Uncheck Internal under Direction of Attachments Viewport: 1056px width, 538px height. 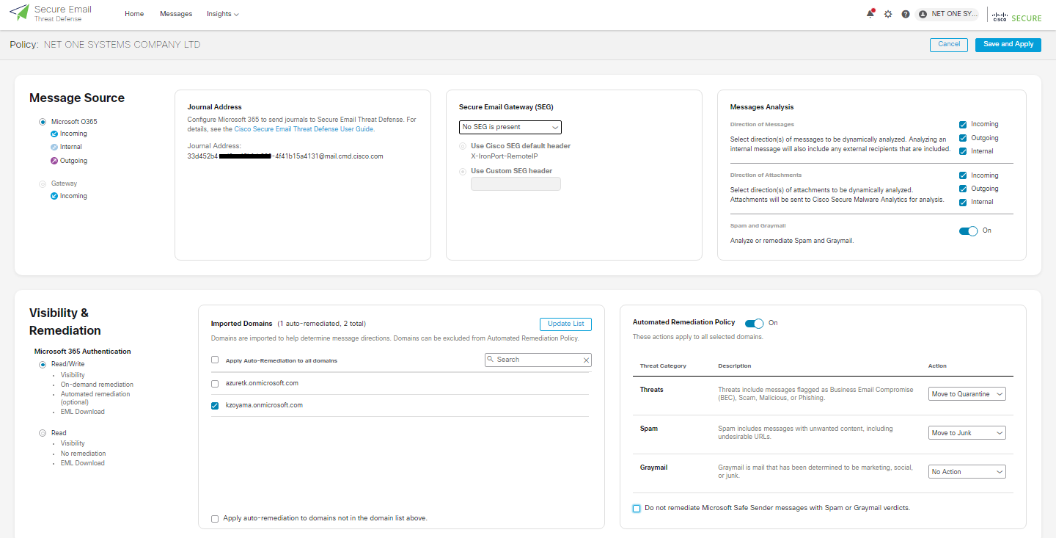pyautogui.click(x=963, y=202)
